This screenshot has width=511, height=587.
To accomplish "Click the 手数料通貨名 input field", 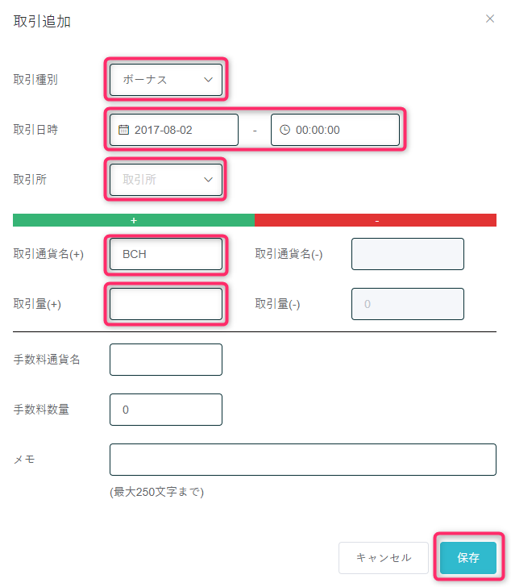I will click(x=166, y=360).
